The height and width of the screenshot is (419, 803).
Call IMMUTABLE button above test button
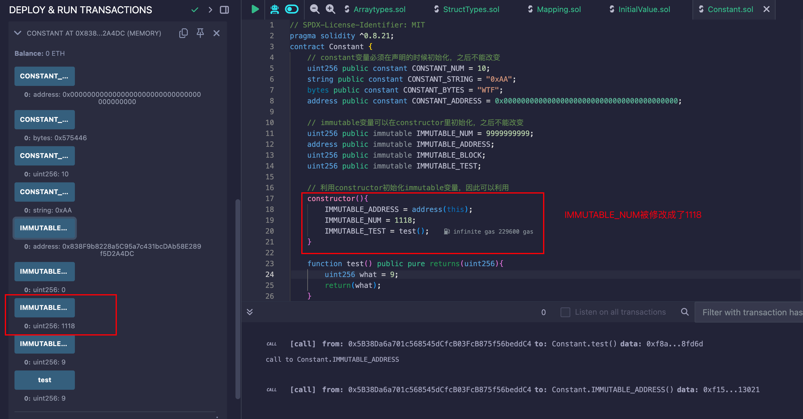(45, 344)
